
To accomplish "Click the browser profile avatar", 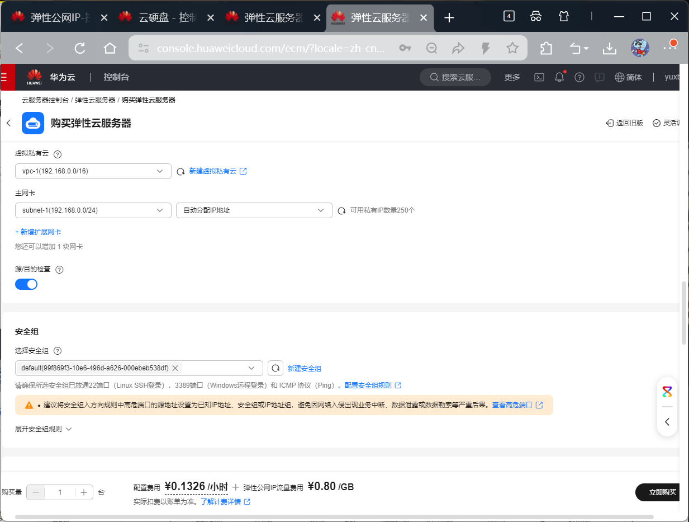I will pos(640,49).
